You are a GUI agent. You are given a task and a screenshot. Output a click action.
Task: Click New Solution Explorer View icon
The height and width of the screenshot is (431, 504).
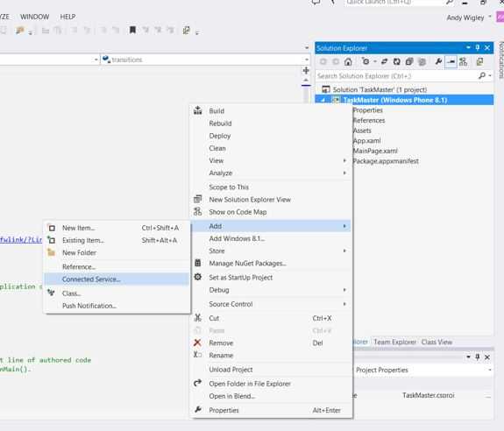(x=198, y=199)
